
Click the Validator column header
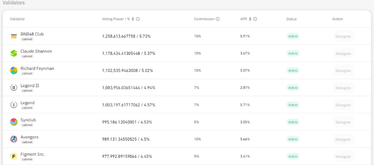click(x=18, y=19)
